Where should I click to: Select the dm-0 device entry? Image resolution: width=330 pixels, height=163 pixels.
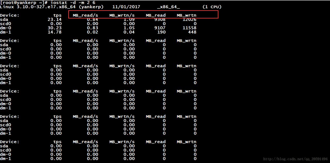(x=5, y=28)
